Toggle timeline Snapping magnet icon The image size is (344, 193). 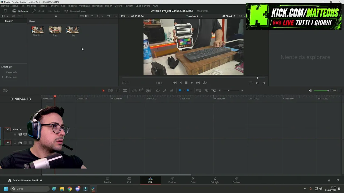click(158, 91)
